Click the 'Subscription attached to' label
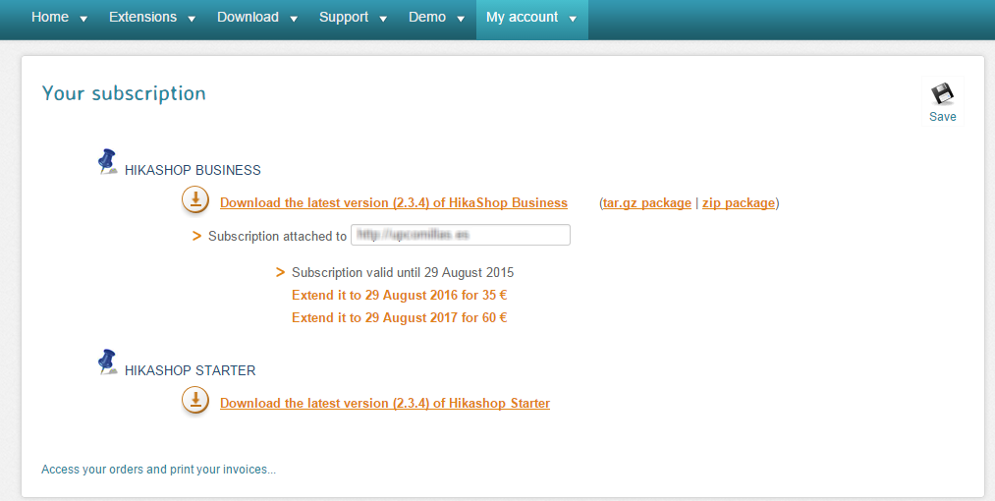The width and height of the screenshot is (995, 501). pos(277,236)
